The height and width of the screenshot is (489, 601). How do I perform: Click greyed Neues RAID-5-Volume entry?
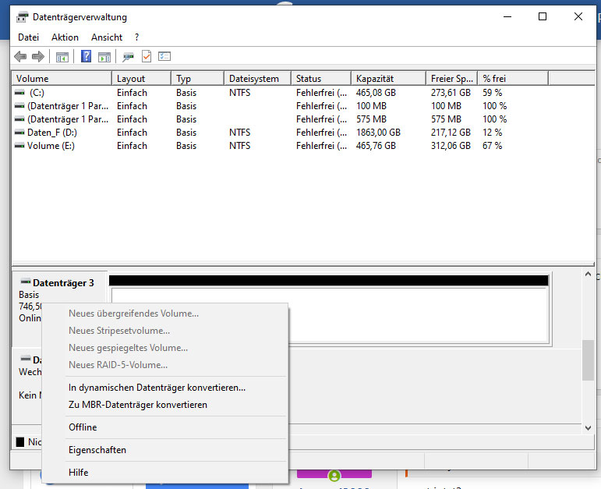pyautogui.click(x=118, y=365)
